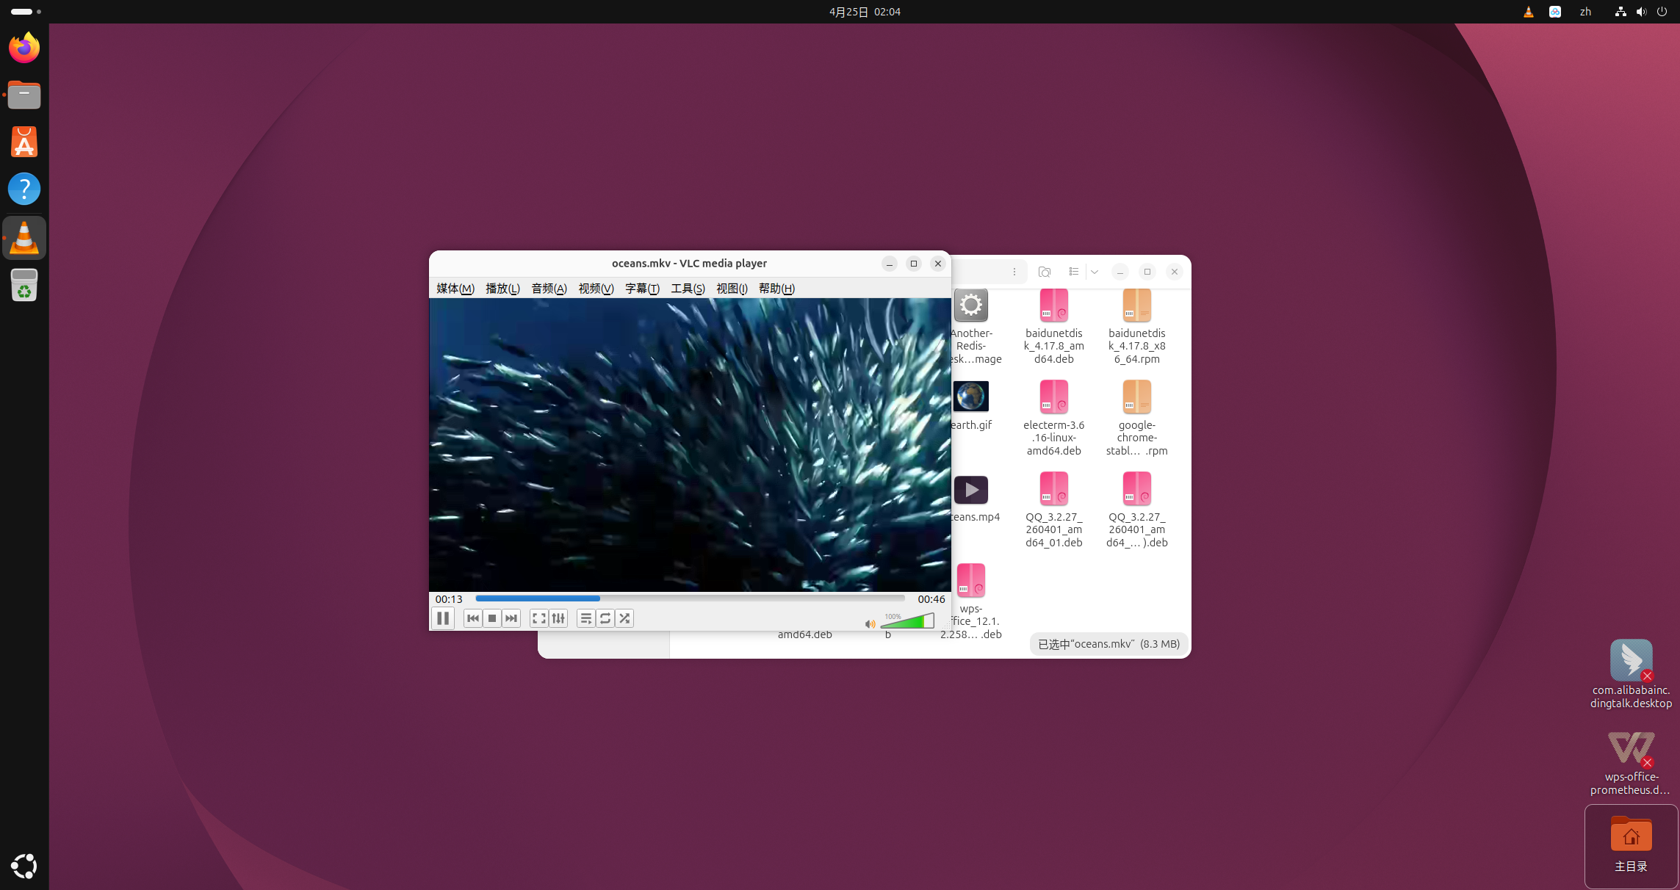Open the 工具(S) menu

click(688, 289)
